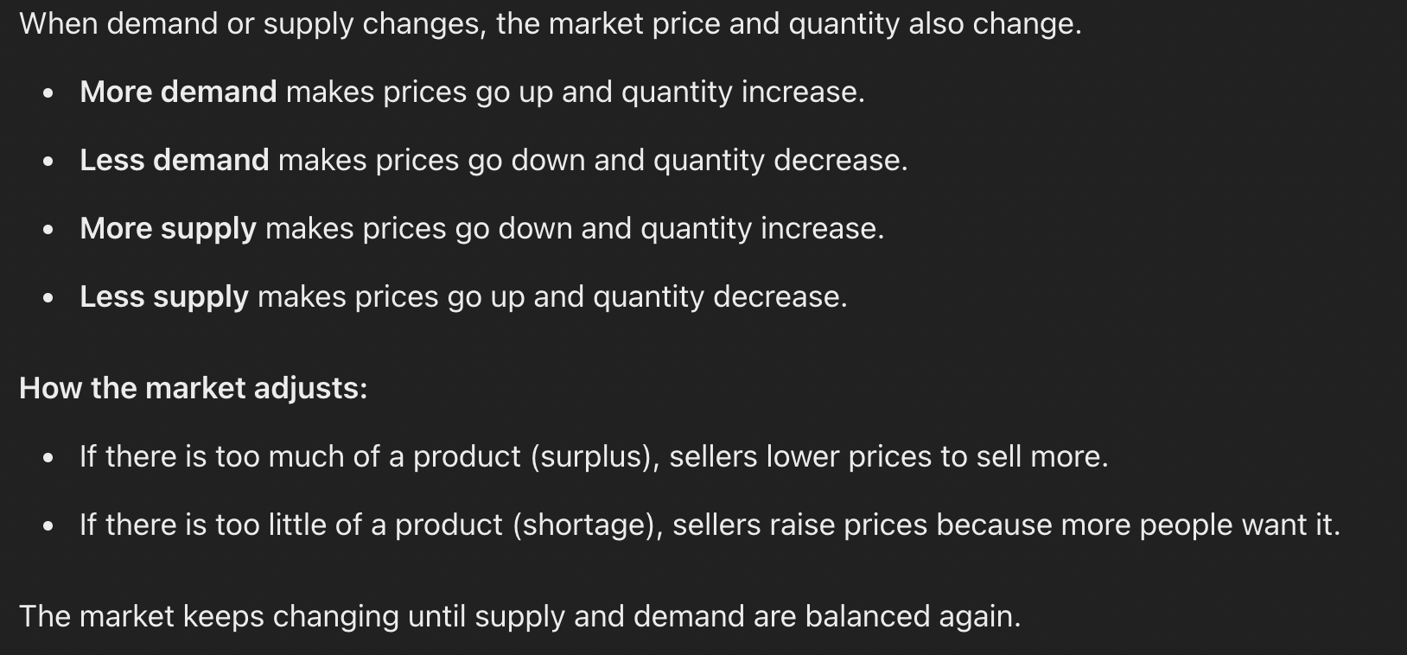The height and width of the screenshot is (655, 1407).
Task: Click the bullet point before 'More supply'
Action: pos(48,229)
